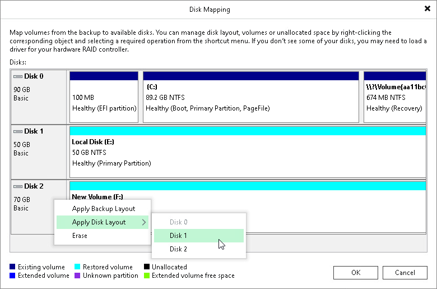Click the 'Unknown partition' legend label
The width and height of the screenshot is (437, 289).
110,276
